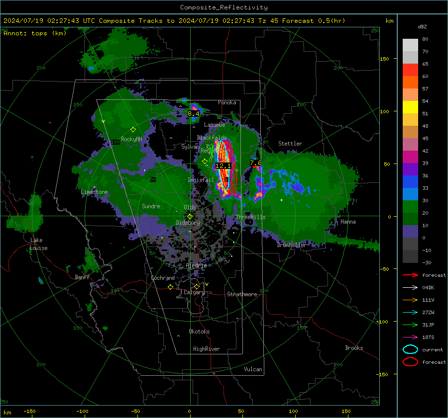Click the Didsbury city label
This screenshot has width=448, height=418.
pyautogui.click(x=188, y=223)
